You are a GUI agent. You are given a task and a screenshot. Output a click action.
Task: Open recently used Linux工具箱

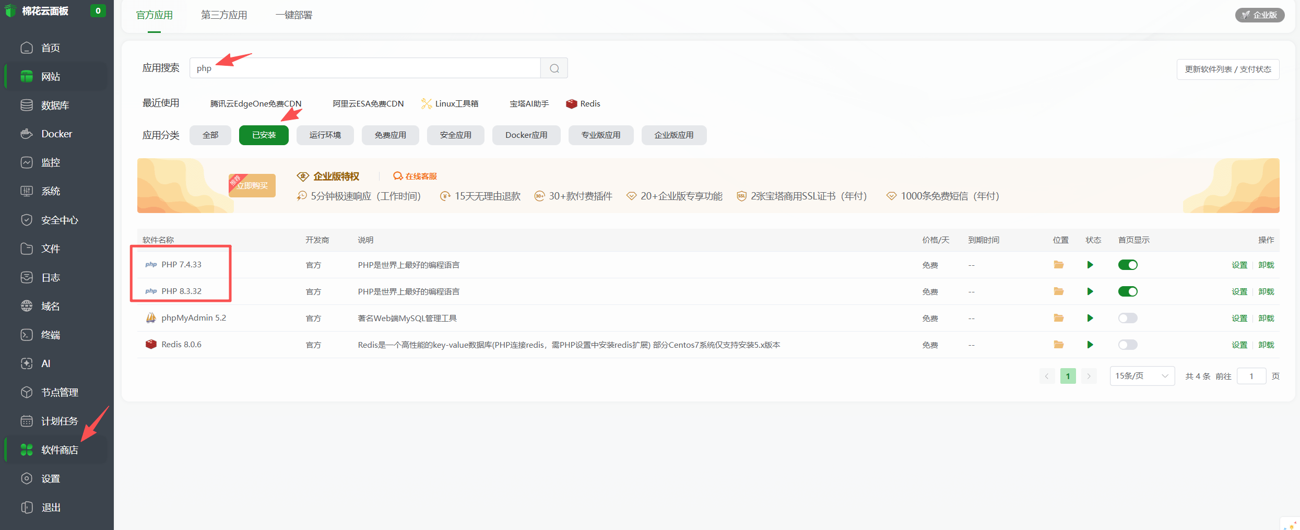(450, 104)
